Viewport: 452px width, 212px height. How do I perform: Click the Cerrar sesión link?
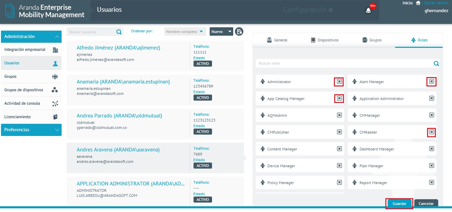click(436, 3)
